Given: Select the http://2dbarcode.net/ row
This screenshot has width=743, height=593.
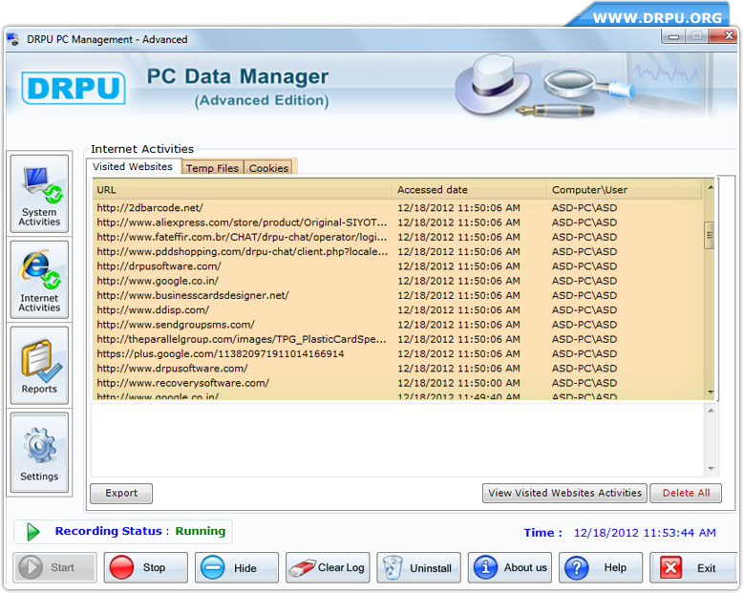Looking at the screenshot, I should pyautogui.click(x=398, y=208).
